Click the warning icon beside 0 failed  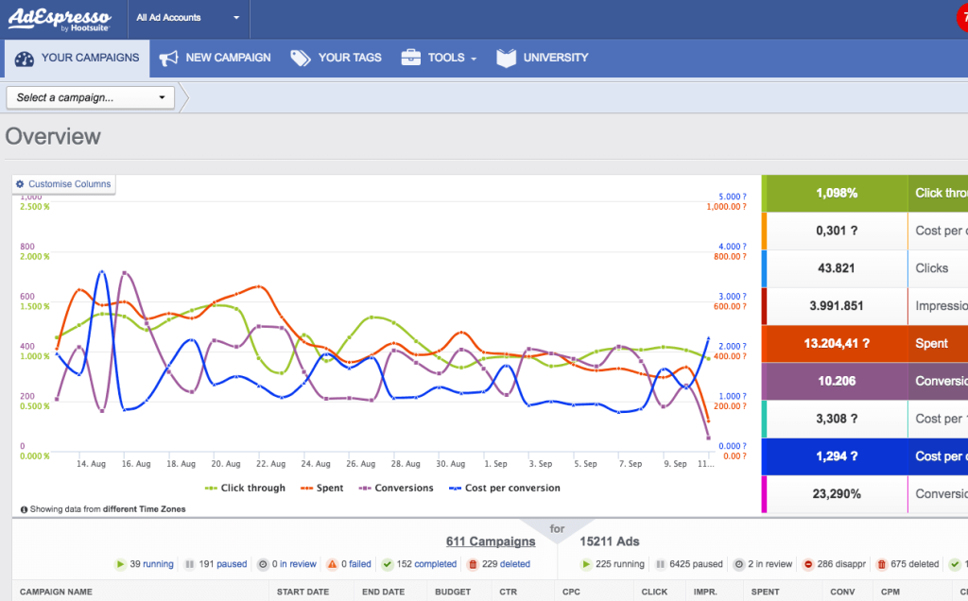click(332, 564)
